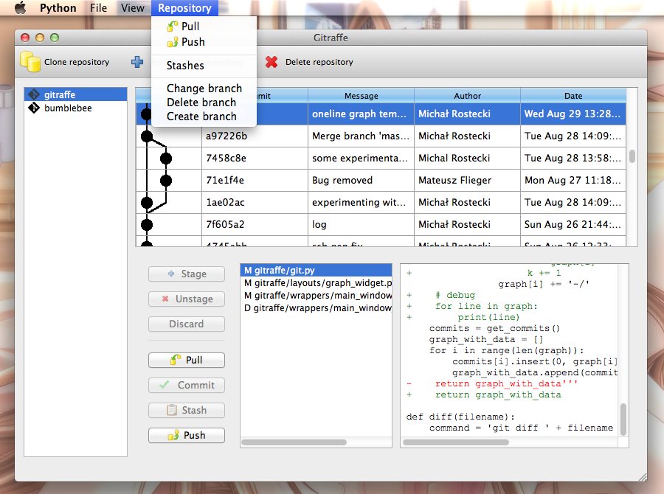Click the Date column header
This screenshot has width=664, height=494.
(x=573, y=96)
